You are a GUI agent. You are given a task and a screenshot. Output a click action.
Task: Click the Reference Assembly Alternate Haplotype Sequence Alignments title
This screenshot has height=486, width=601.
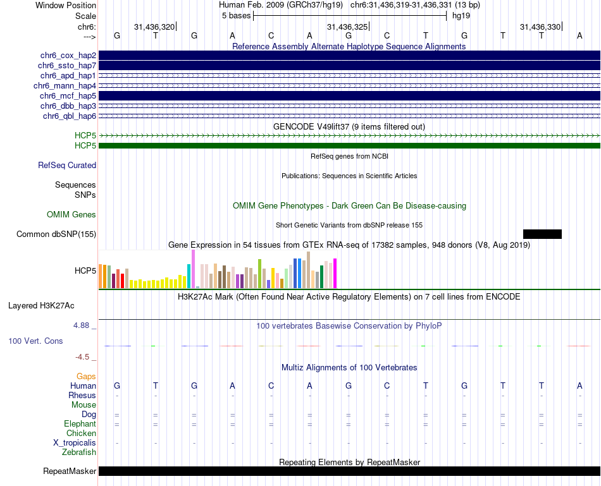(349, 46)
